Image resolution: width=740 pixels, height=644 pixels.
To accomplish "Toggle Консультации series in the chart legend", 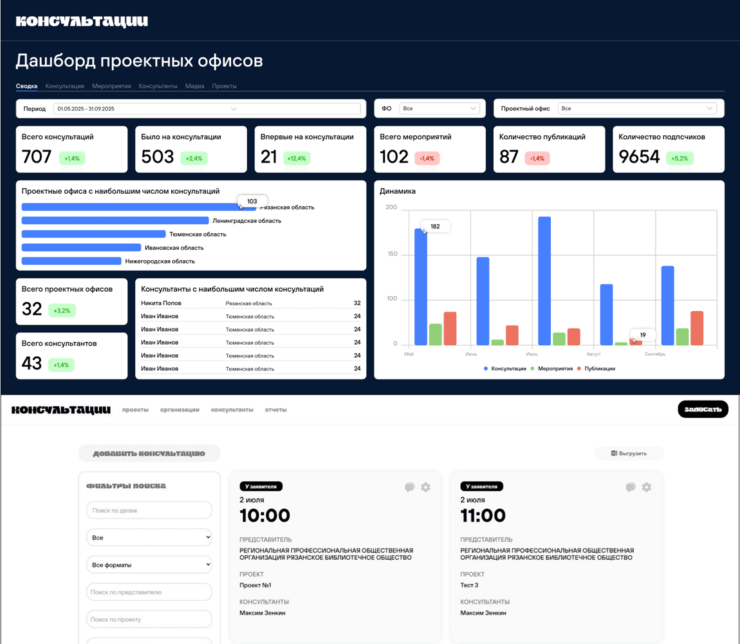I will click(504, 368).
